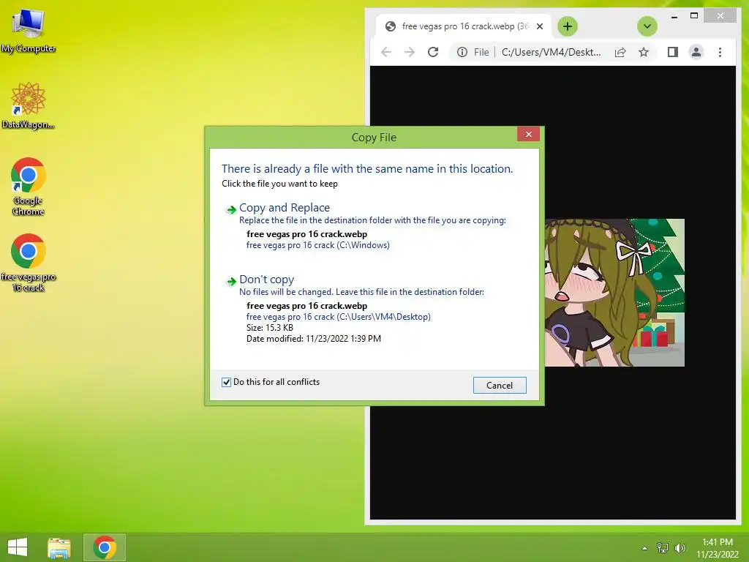Bookmark this tab with the star
Screen dimensions: 749x562
click(x=644, y=52)
